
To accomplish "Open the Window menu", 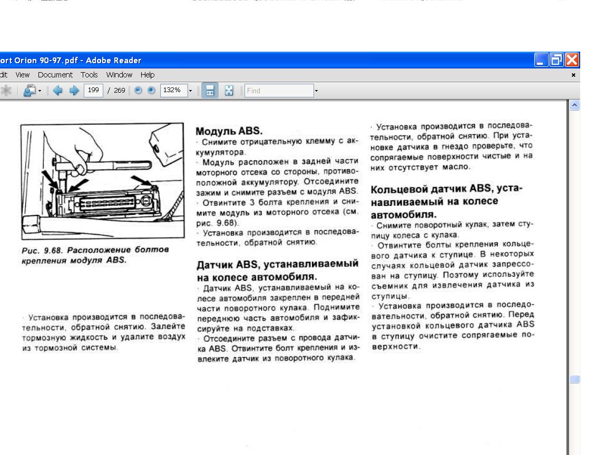I will click(x=119, y=75).
